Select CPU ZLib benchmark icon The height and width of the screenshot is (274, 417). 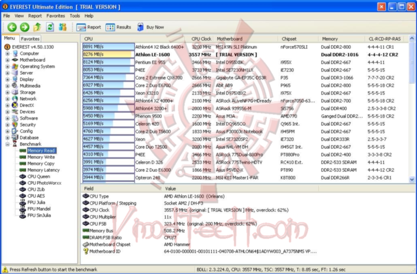tap(23, 189)
